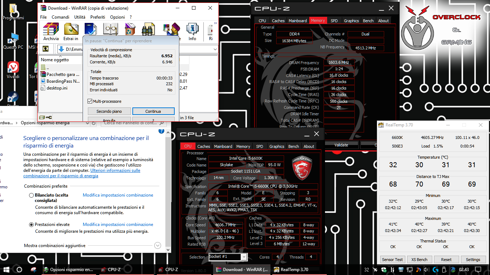Viewport: 490px width, 275px height.
Task: Click the WinRAR find icon showing binoculars
Action: point(148,29)
